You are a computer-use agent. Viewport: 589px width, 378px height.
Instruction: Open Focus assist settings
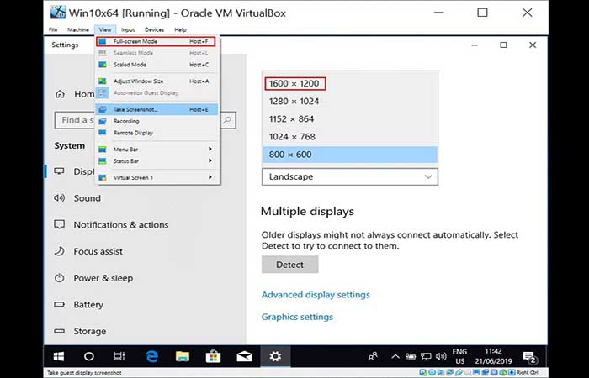(x=88, y=251)
